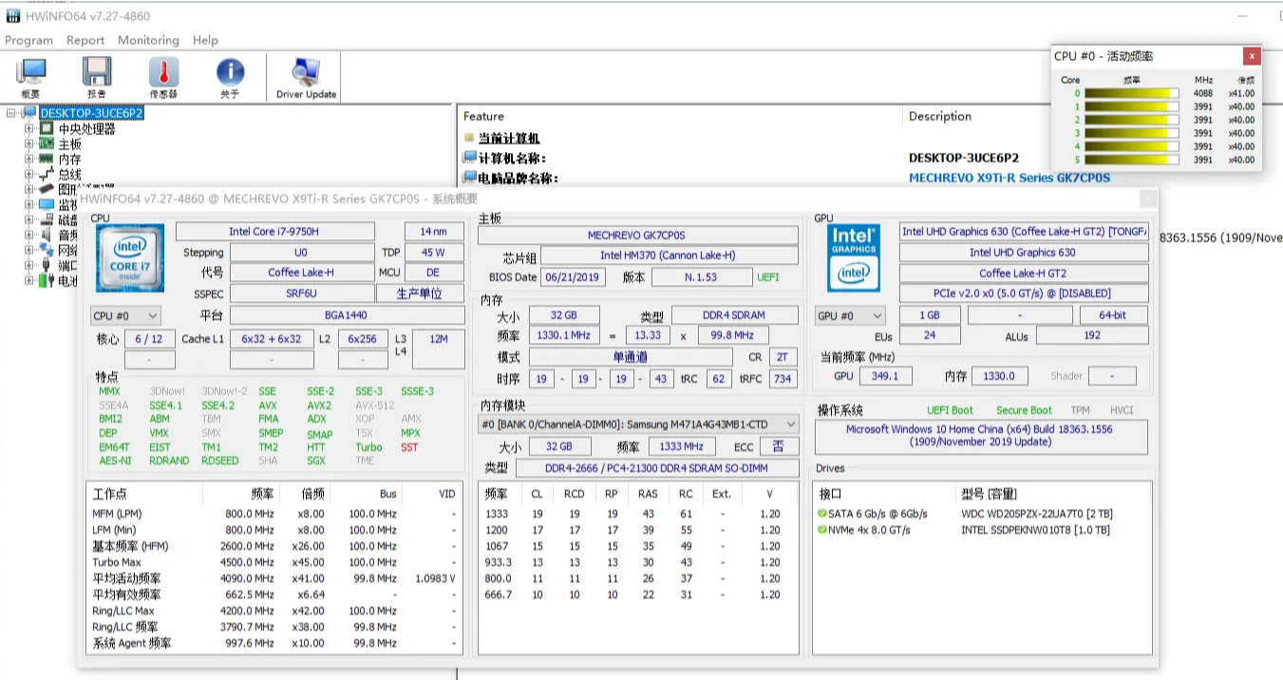Click the Description column header
Viewport: 1283px width, 680px height.
tap(939, 117)
